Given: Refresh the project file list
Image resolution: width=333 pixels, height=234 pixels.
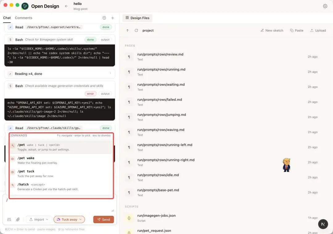Looking at the screenshot, I should tap(136, 30).
